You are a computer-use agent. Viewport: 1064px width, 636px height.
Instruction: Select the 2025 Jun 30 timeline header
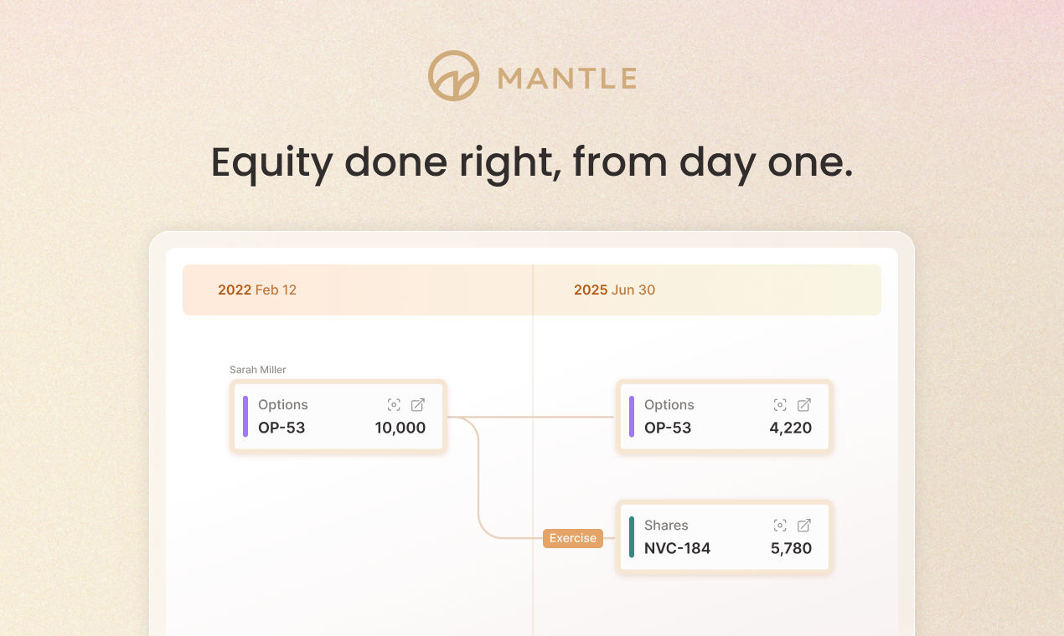(614, 290)
